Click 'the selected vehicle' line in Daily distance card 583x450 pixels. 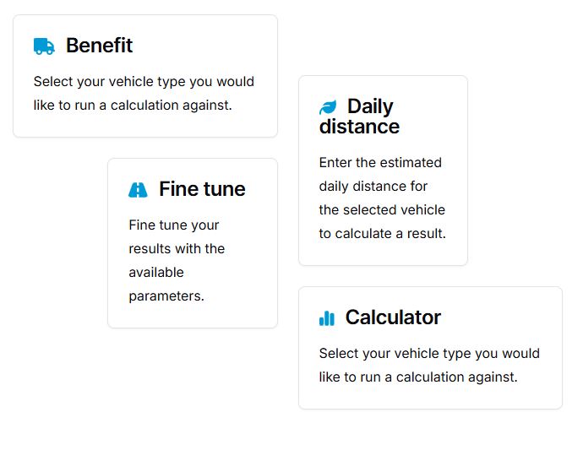(x=382, y=210)
